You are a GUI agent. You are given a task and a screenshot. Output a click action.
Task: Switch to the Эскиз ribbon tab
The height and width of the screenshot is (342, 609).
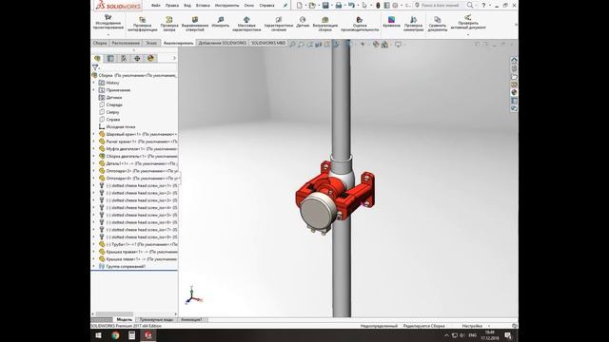click(x=151, y=43)
